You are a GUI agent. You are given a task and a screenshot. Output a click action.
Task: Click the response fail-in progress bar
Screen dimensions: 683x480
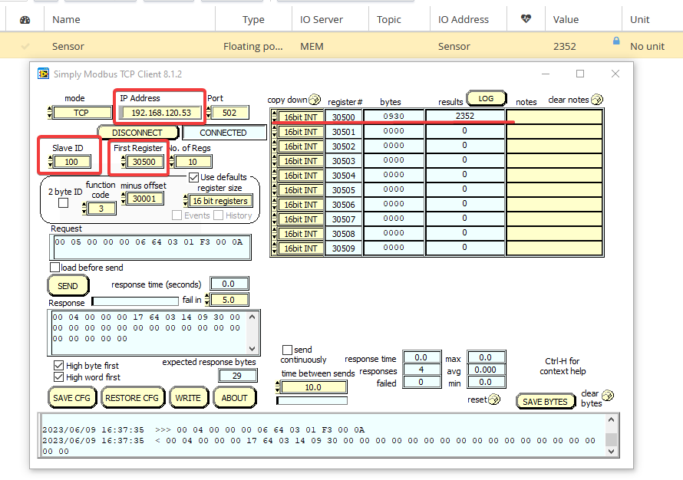[x=135, y=301]
